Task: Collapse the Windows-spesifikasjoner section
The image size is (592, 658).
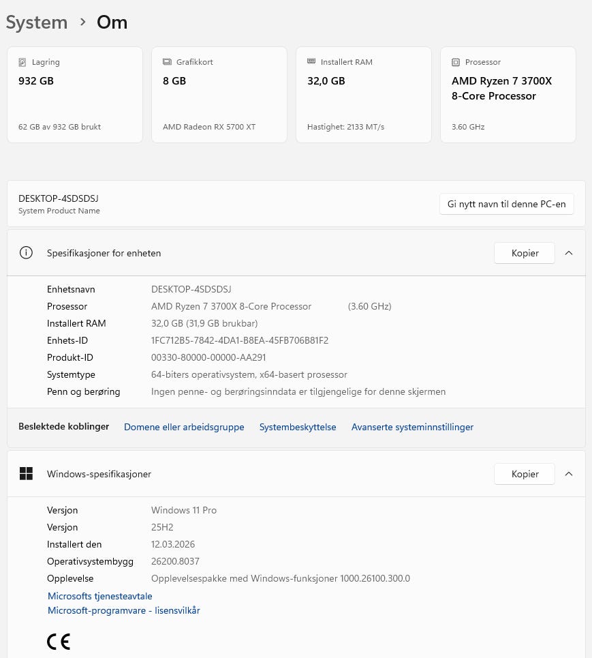Action: tap(569, 473)
